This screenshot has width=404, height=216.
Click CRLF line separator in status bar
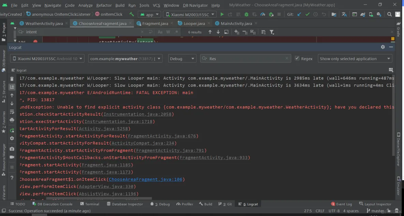tap(320, 211)
